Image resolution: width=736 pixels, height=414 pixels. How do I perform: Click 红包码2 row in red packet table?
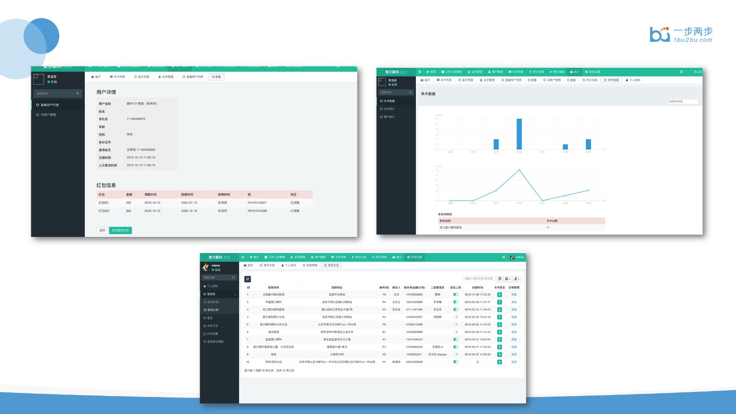205,211
